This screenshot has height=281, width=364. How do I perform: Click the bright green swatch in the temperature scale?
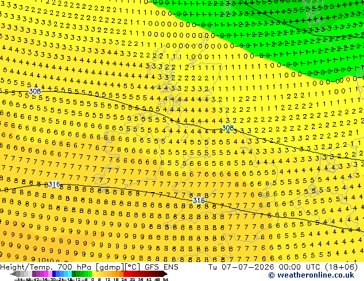(90, 274)
